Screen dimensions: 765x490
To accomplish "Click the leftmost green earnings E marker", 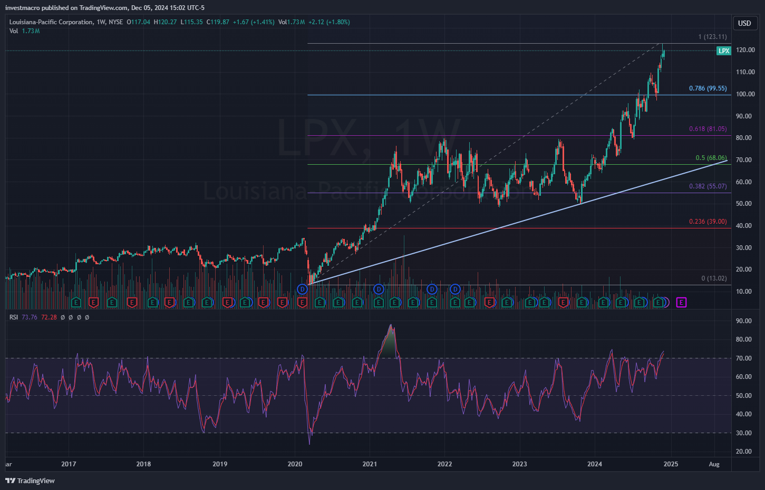I will point(76,302).
